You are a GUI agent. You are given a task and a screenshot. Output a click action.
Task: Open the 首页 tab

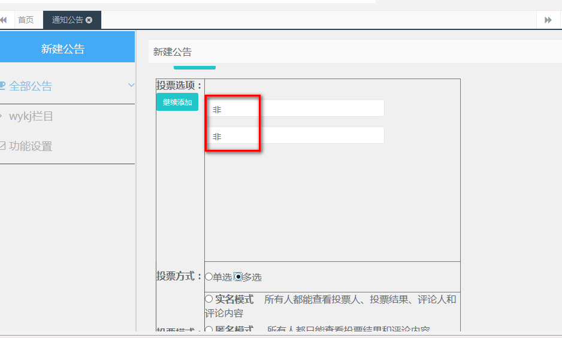coord(26,20)
